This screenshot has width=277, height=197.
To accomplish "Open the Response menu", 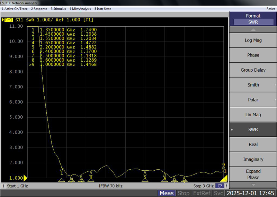I will (39, 9).
